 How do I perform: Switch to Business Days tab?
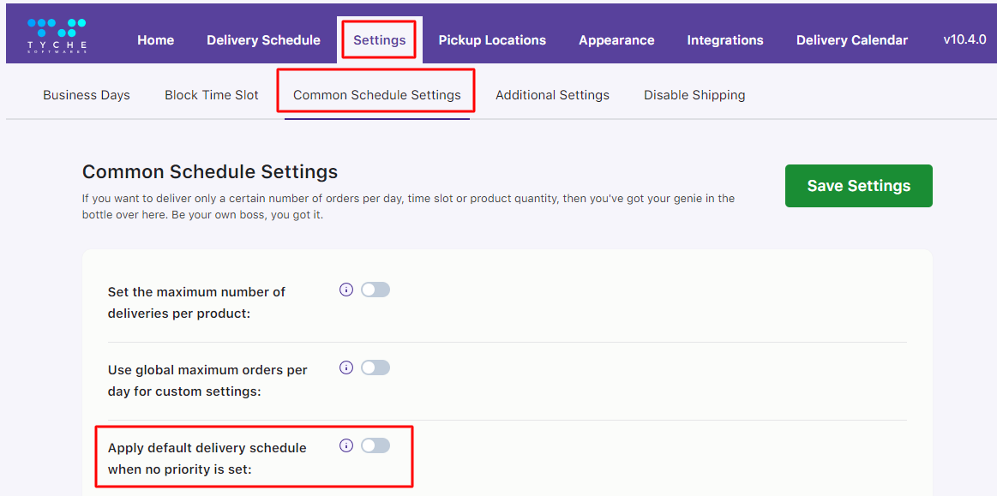[87, 95]
